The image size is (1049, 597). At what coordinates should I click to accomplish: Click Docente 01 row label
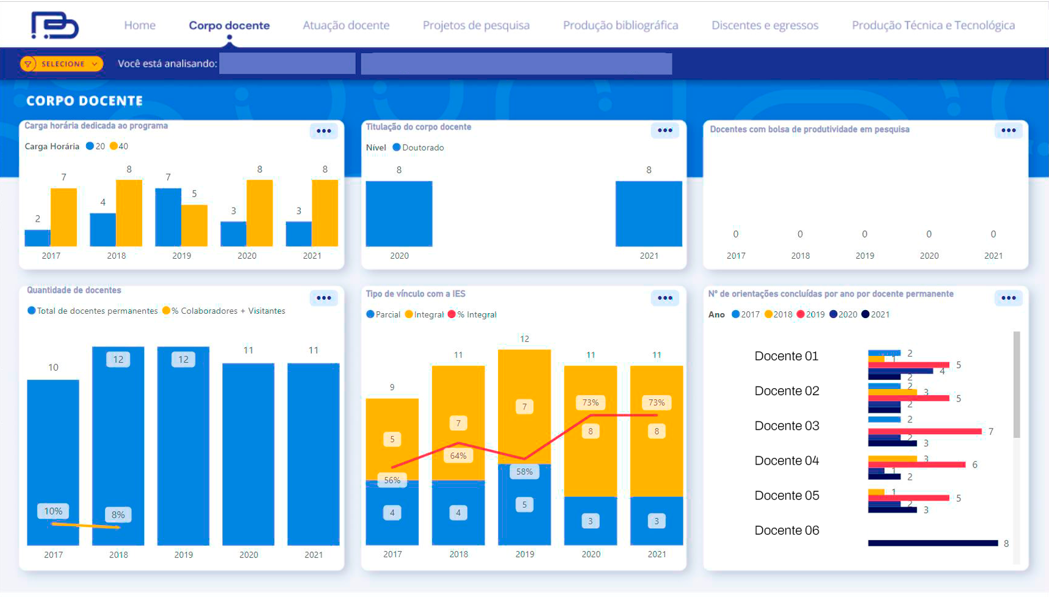[786, 356]
